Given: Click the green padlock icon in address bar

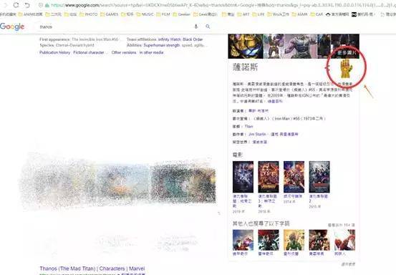Looking at the screenshot, I should (x=47, y=5).
